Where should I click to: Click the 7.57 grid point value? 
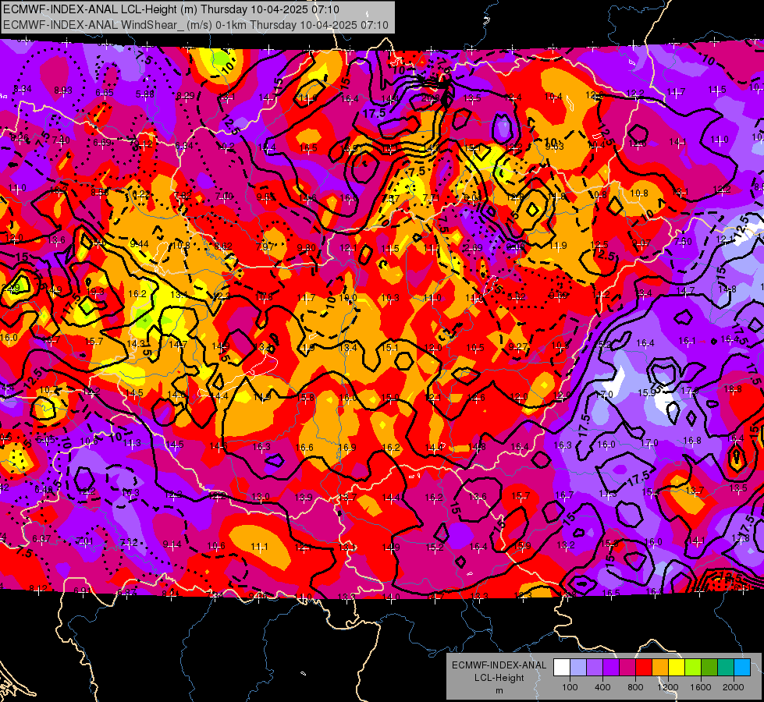pyautogui.click(x=390, y=198)
